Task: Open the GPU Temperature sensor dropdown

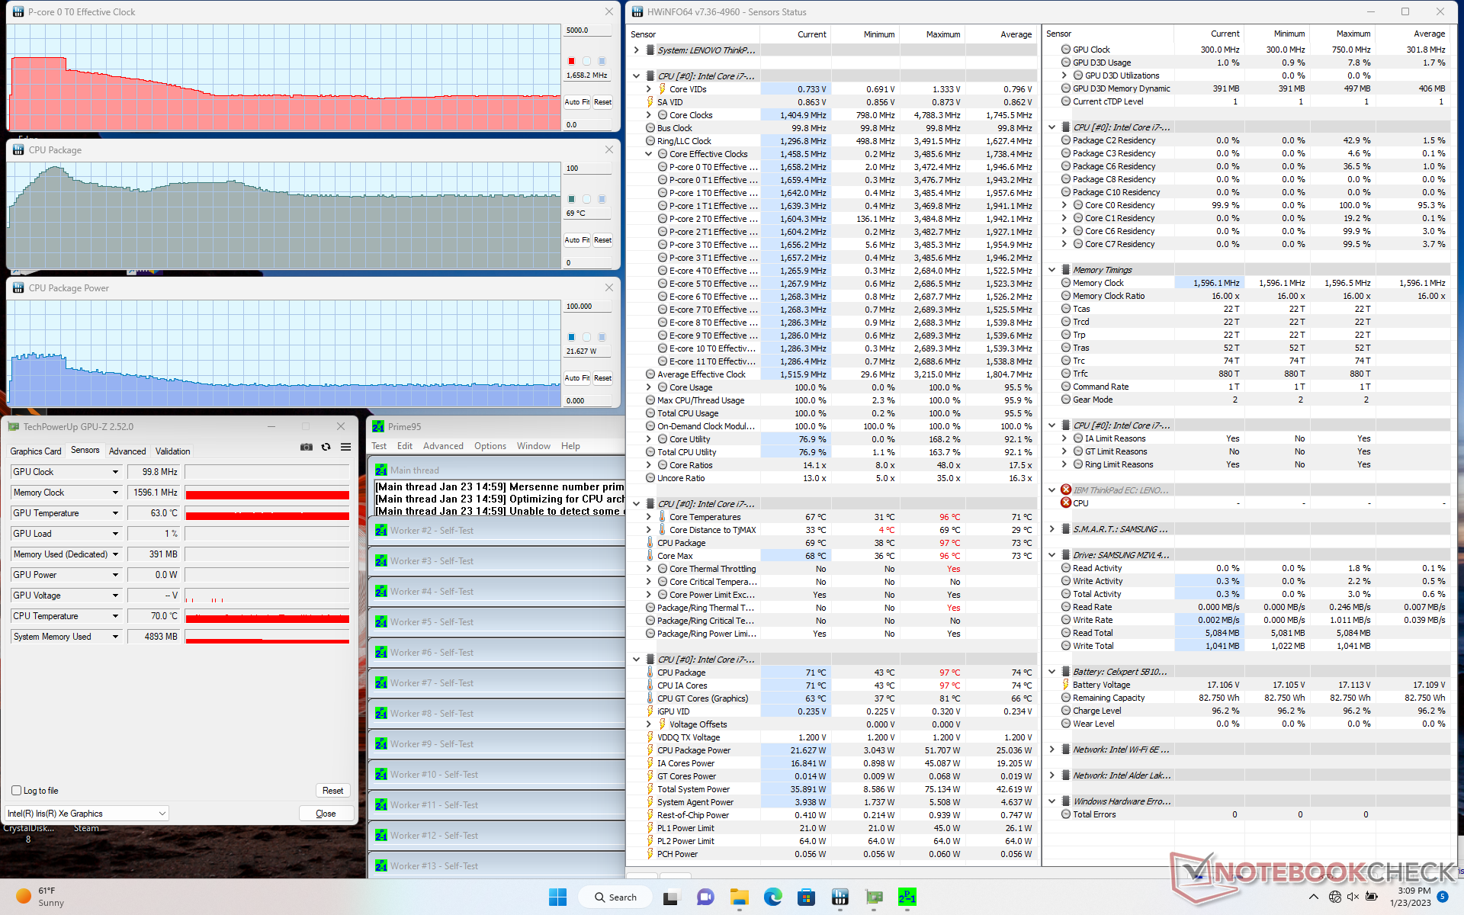Action: pyautogui.click(x=115, y=513)
